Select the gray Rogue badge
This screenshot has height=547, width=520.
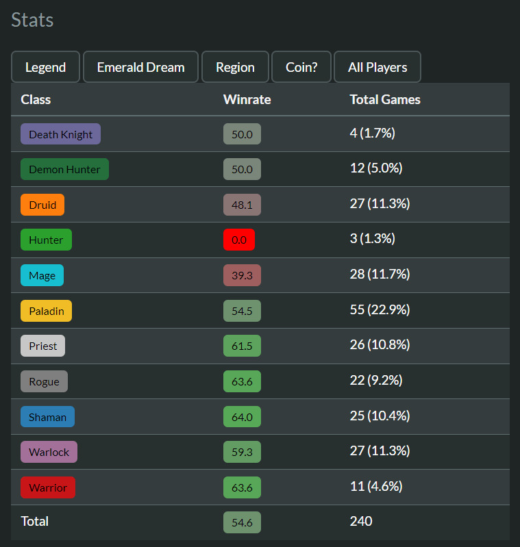point(44,381)
